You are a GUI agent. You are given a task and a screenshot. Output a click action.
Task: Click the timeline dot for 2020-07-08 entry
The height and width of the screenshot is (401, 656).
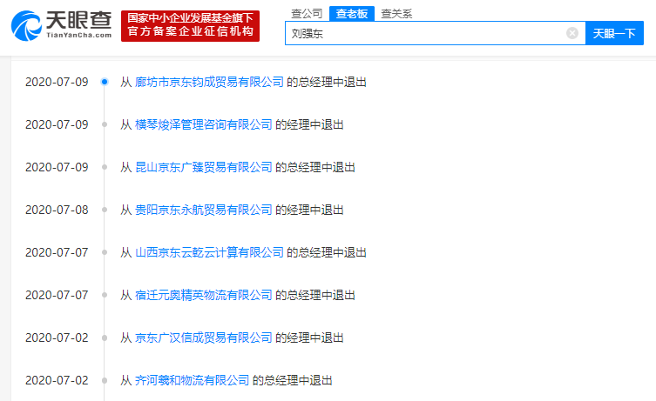click(105, 210)
